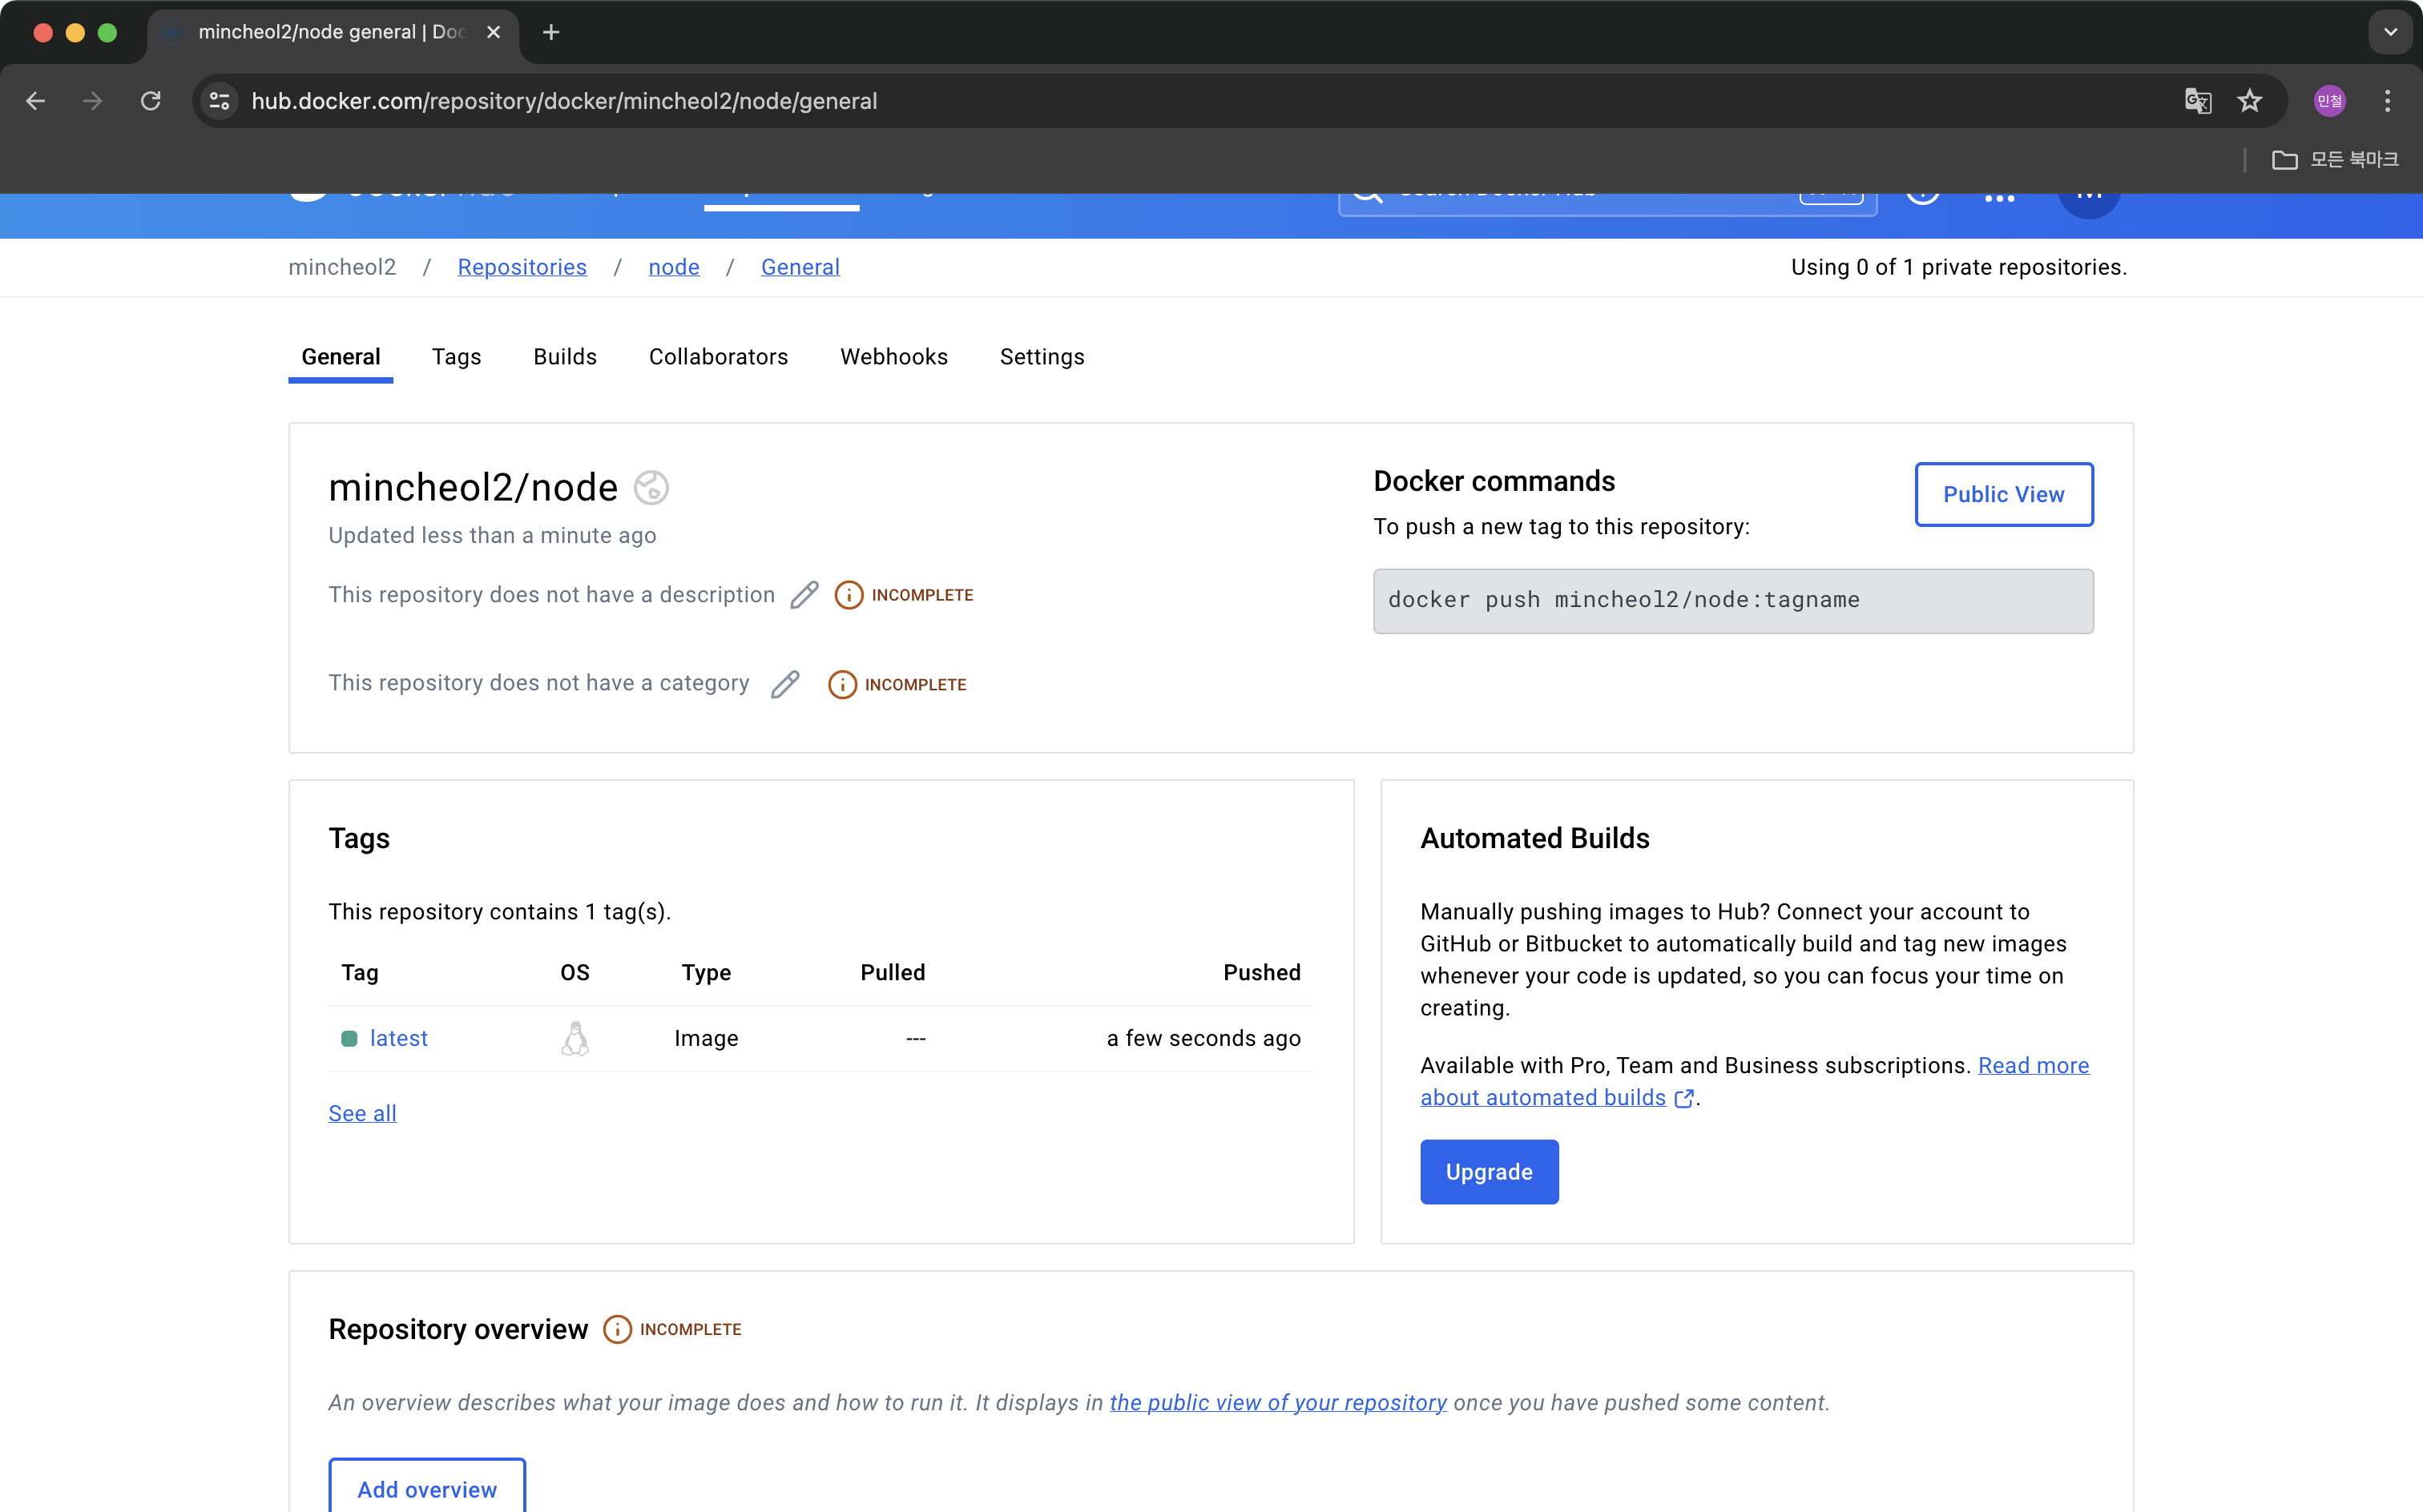Click the docker push command box
This screenshot has height=1512, width=2423.
coord(1732,600)
